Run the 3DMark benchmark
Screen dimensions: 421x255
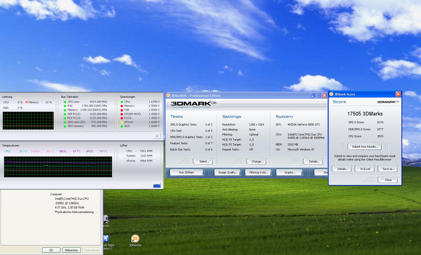point(186,172)
